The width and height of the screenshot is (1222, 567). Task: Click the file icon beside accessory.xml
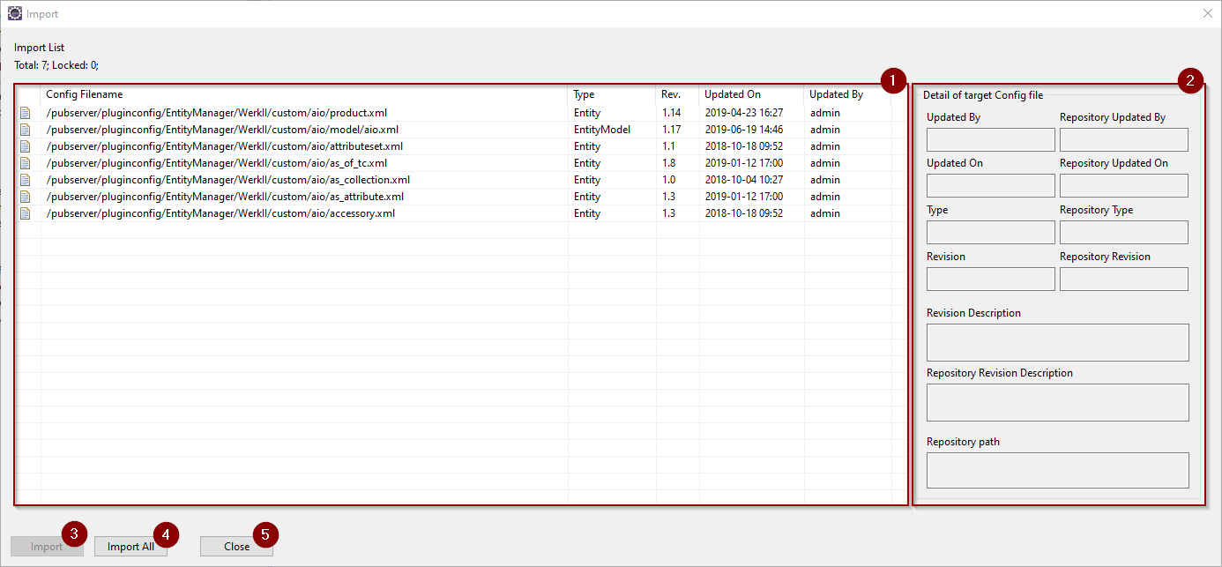pos(26,213)
